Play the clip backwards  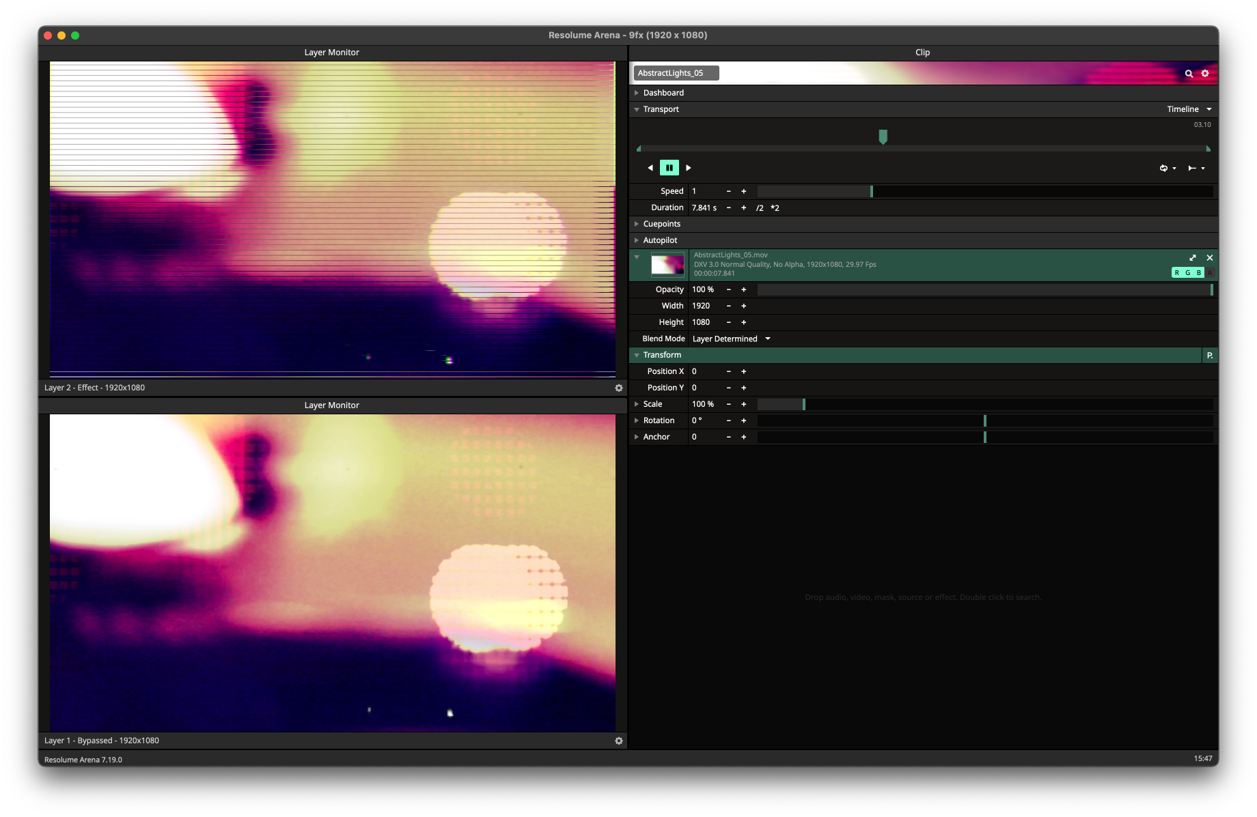pos(650,168)
